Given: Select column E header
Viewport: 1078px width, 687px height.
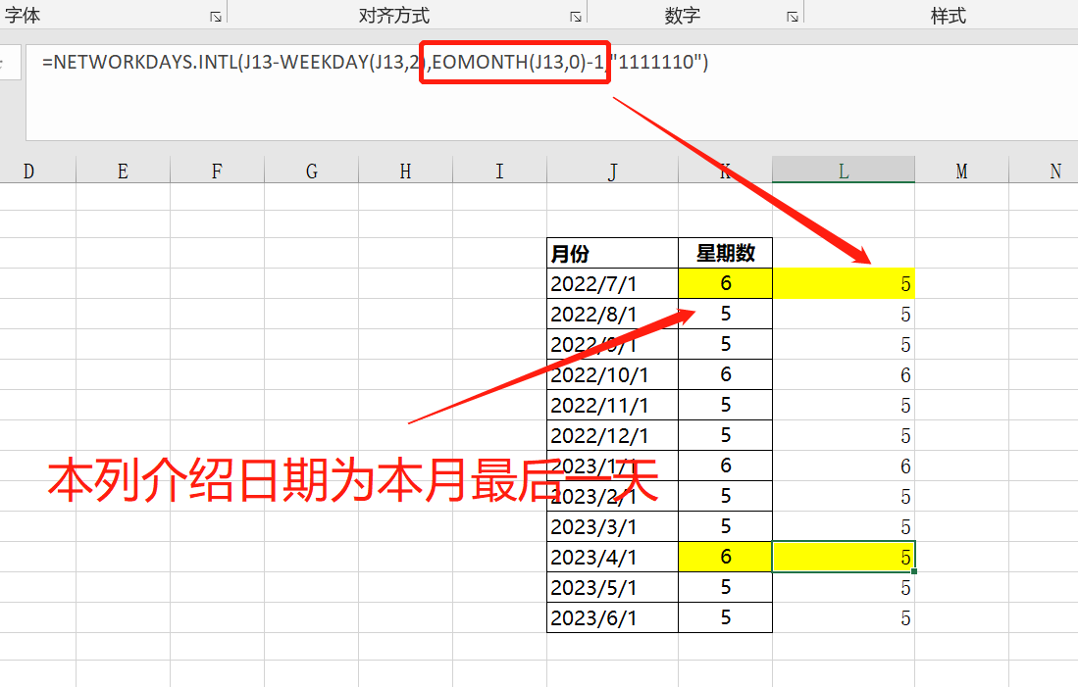Looking at the screenshot, I should click(x=123, y=172).
